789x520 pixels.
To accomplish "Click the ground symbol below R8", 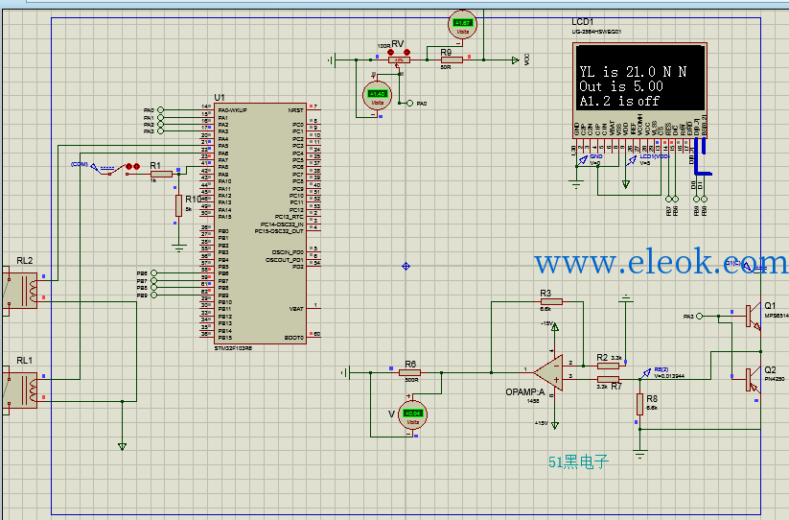I will click(639, 455).
